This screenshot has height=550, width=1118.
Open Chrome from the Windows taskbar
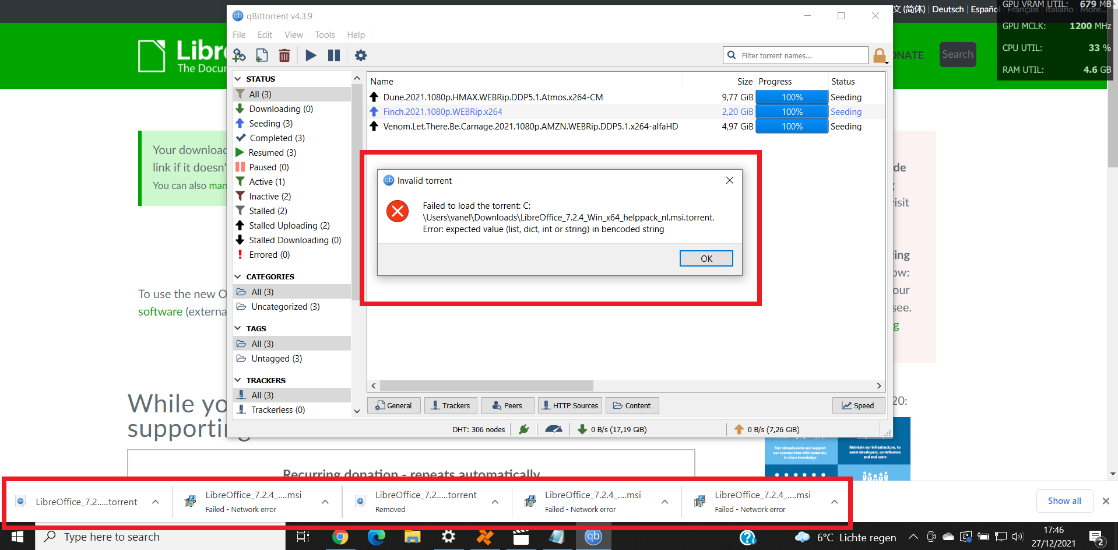pyautogui.click(x=340, y=537)
